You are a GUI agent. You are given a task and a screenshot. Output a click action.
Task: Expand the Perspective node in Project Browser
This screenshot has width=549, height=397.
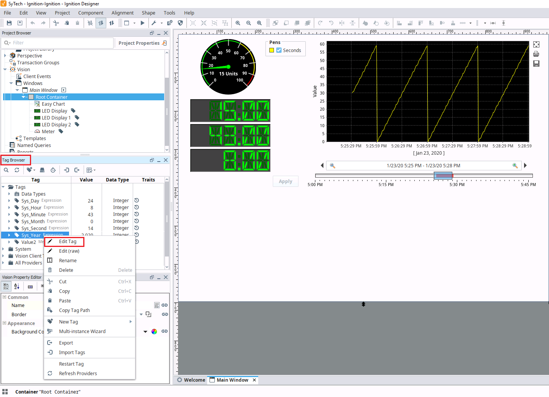point(5,56)
